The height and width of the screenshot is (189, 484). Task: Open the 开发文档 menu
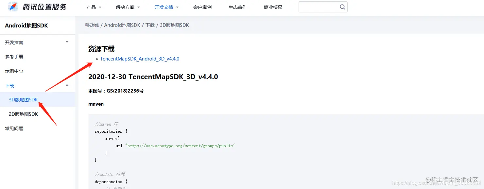[164, 7]
